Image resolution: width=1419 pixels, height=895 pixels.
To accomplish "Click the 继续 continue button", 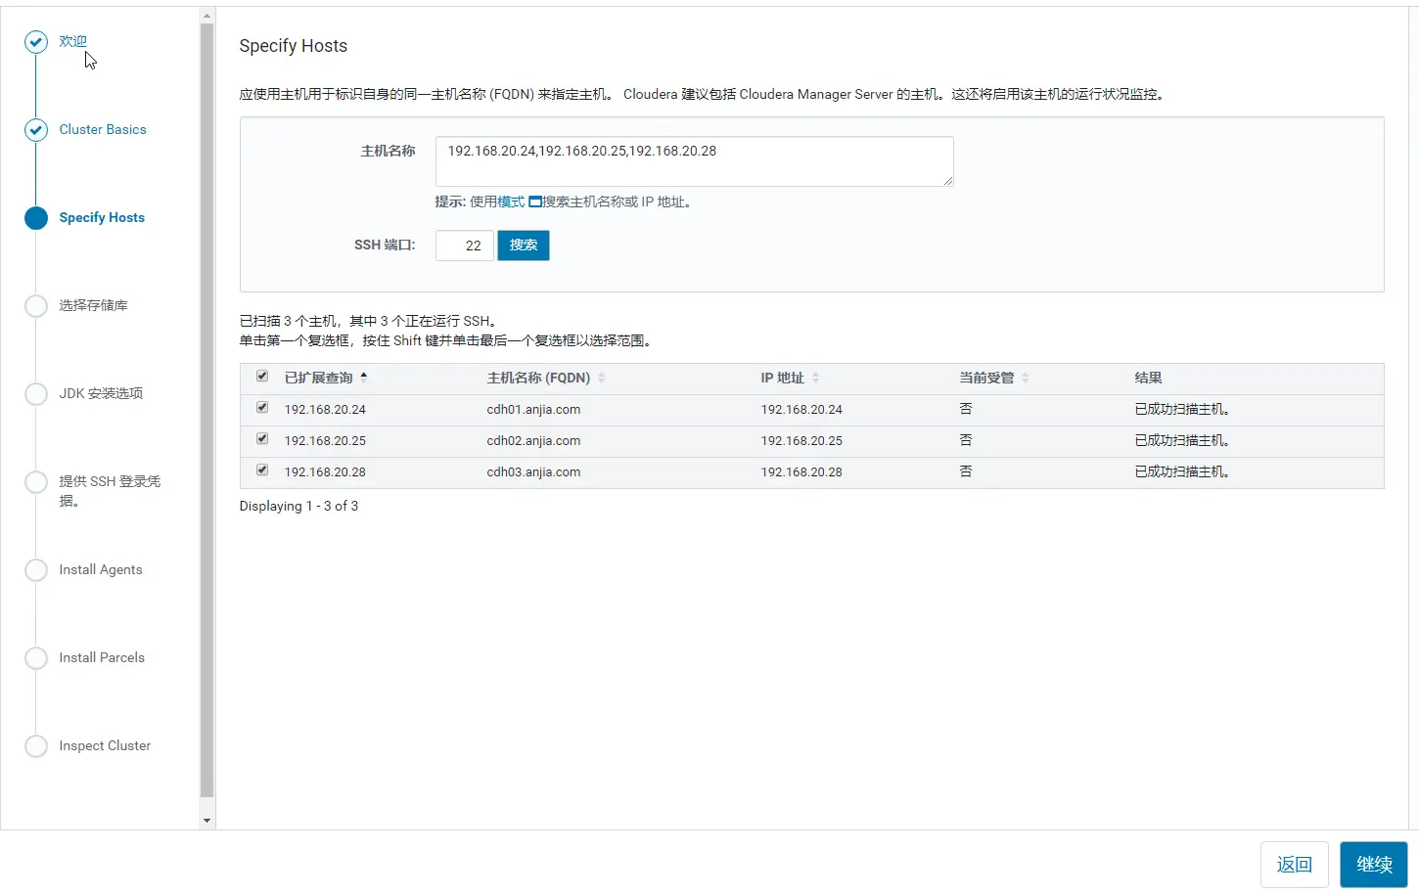I will click(x=1374, y=865).
